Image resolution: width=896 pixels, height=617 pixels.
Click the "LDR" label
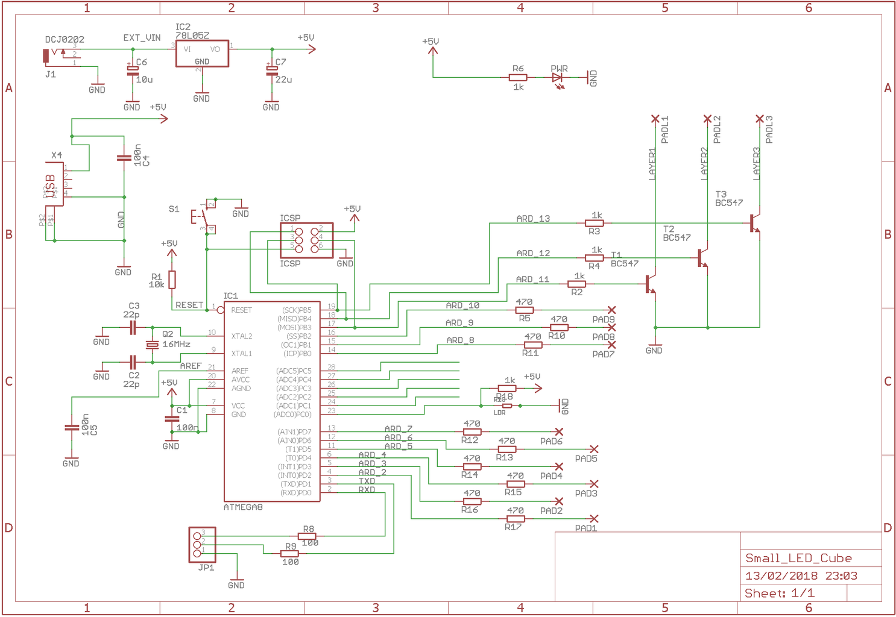pos(499,413)
